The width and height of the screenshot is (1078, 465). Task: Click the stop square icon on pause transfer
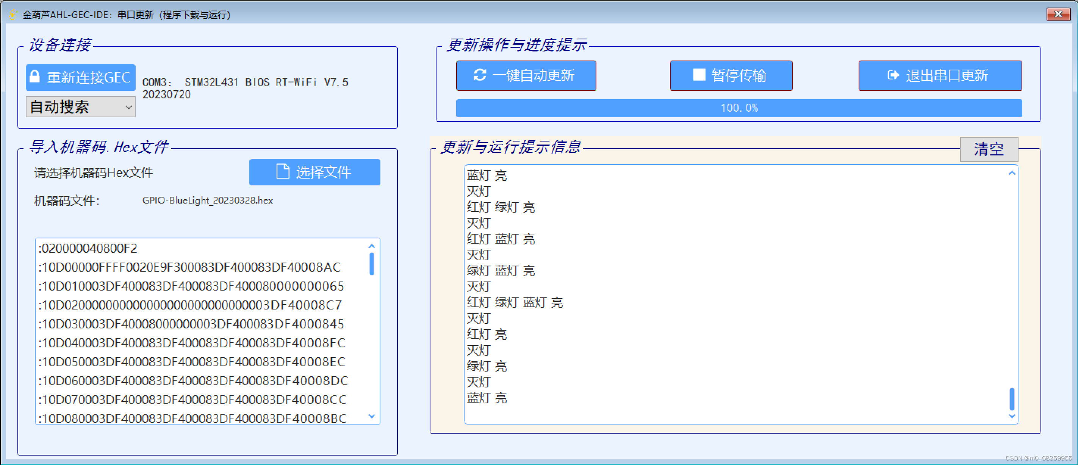[699, 75]
